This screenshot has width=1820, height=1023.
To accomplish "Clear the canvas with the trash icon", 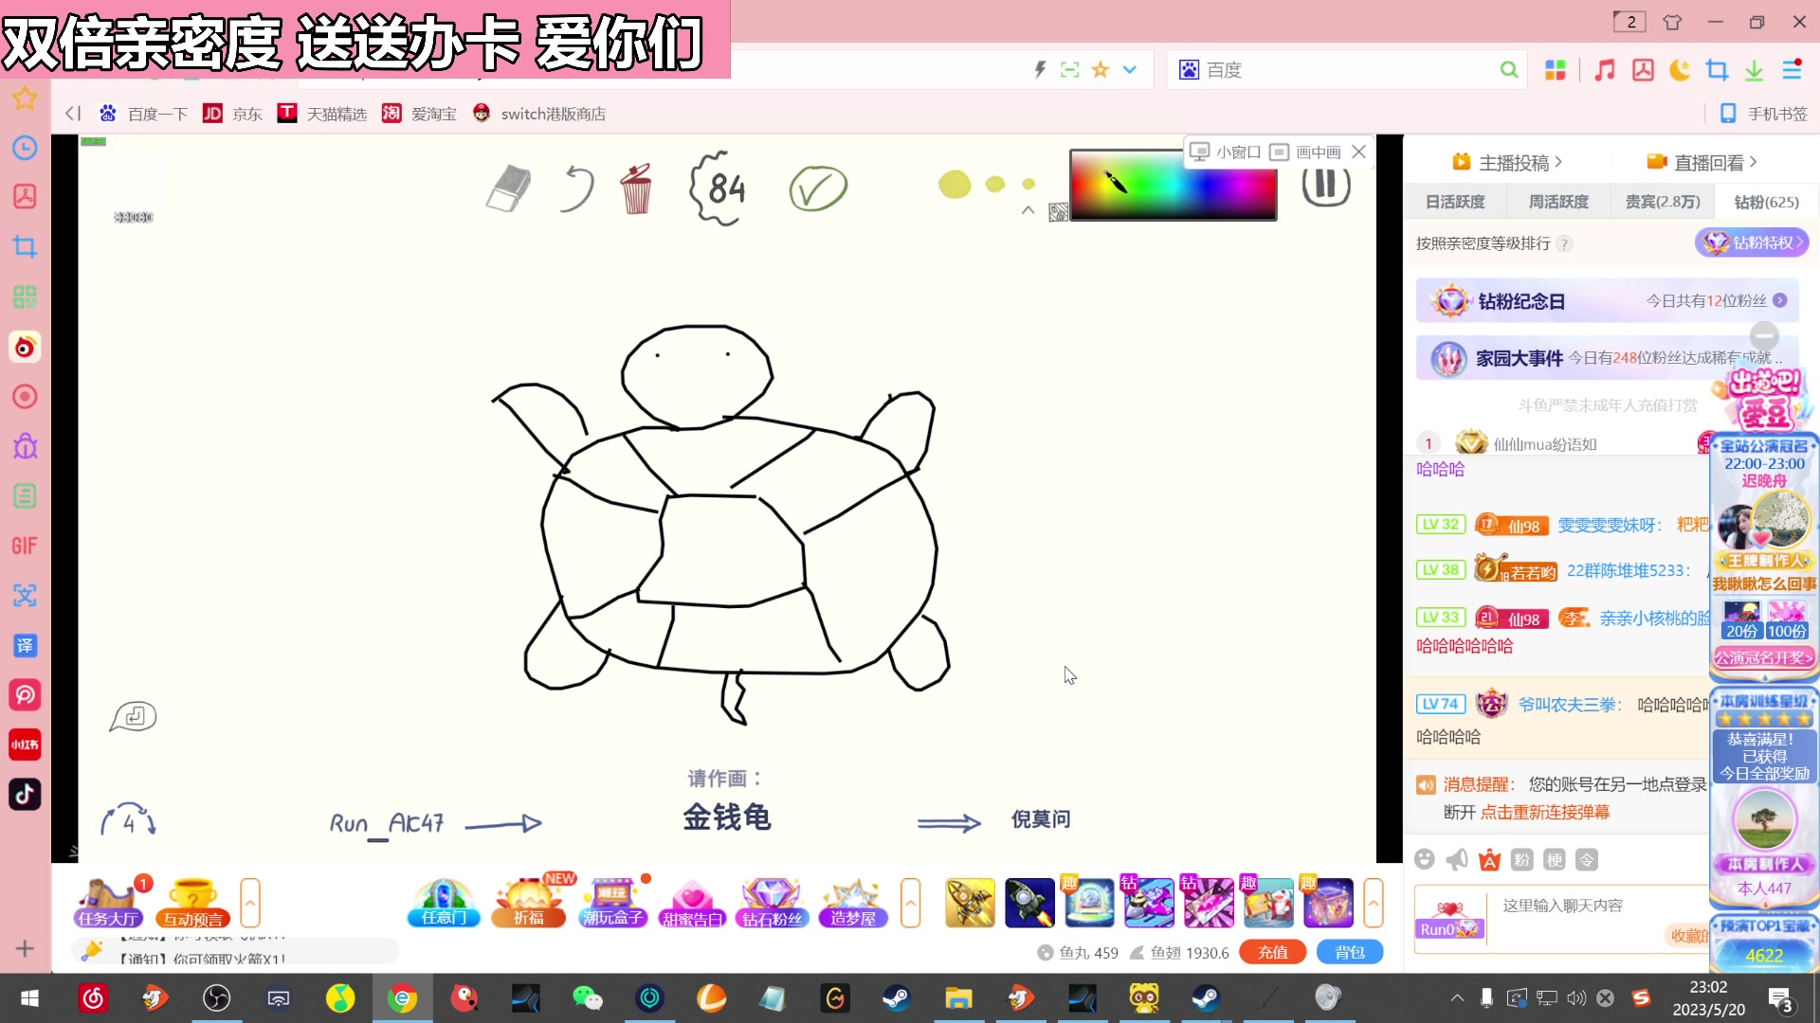I will [636, 188].
